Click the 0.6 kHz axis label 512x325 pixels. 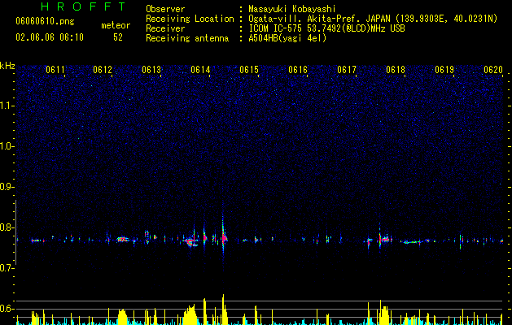[x=7, y=309]
